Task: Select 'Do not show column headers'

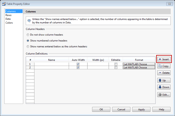Action: coord(28,35)
